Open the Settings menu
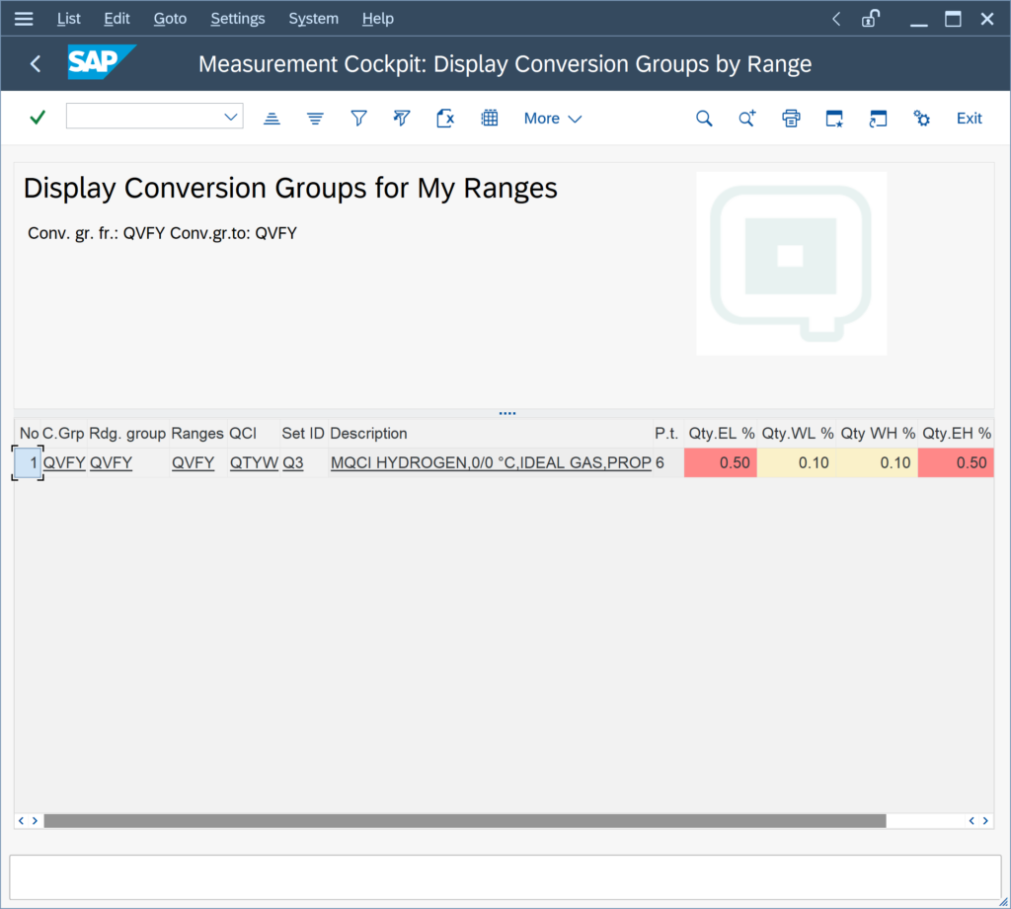1011x909 pixels. 237,19
